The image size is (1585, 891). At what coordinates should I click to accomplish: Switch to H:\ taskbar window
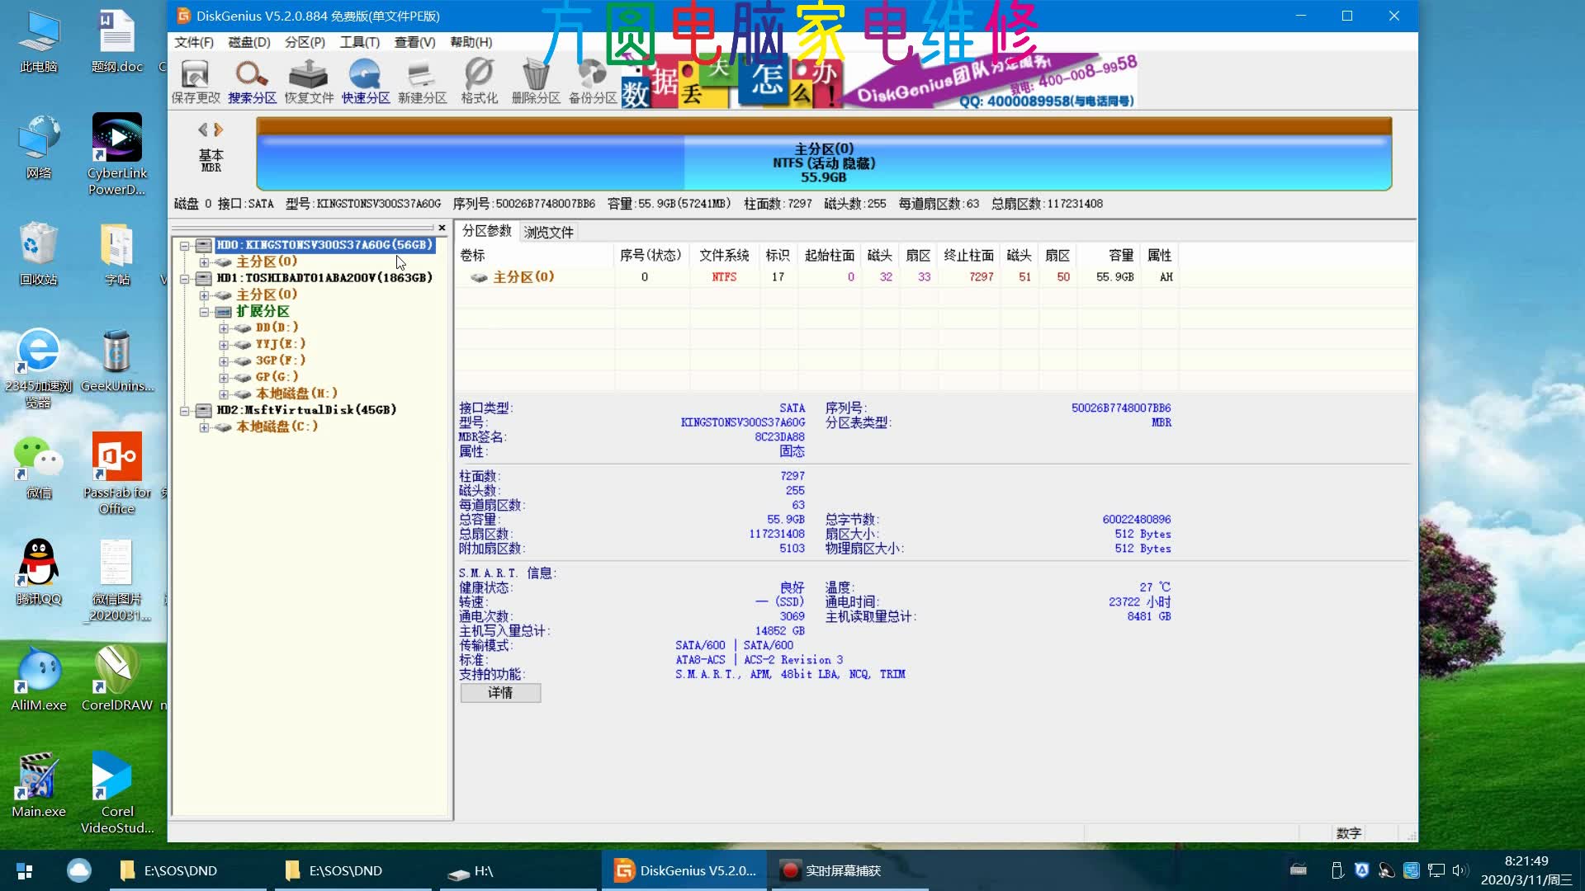517,870
